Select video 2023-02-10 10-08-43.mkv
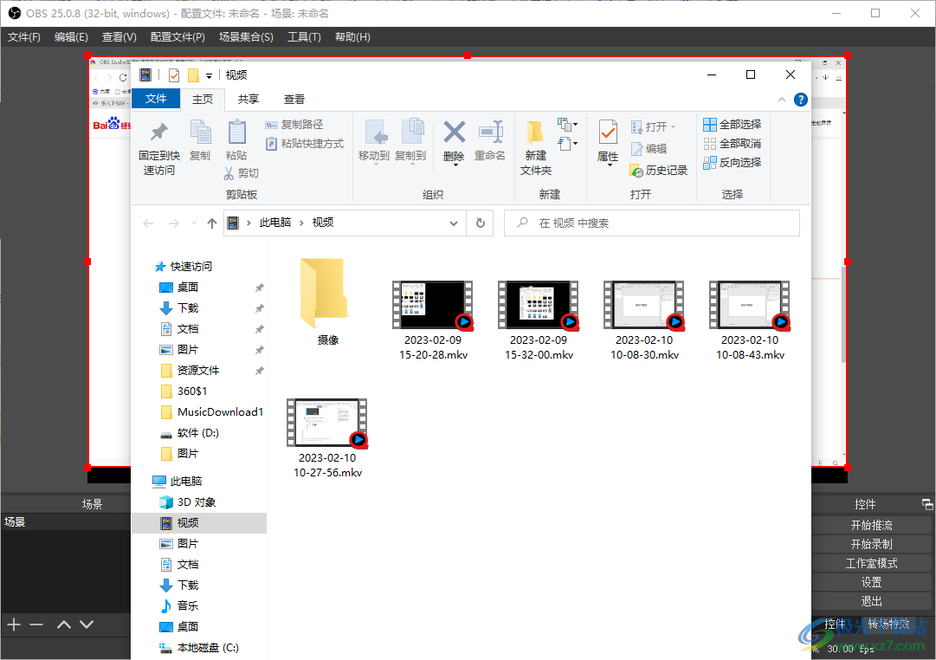The width and height of the screenshot is (936, 660). point(750,320)
